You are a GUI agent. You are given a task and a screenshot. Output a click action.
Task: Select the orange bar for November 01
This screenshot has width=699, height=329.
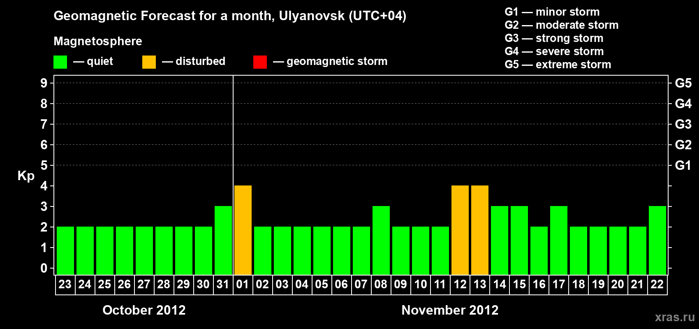[x=243, y=230]
